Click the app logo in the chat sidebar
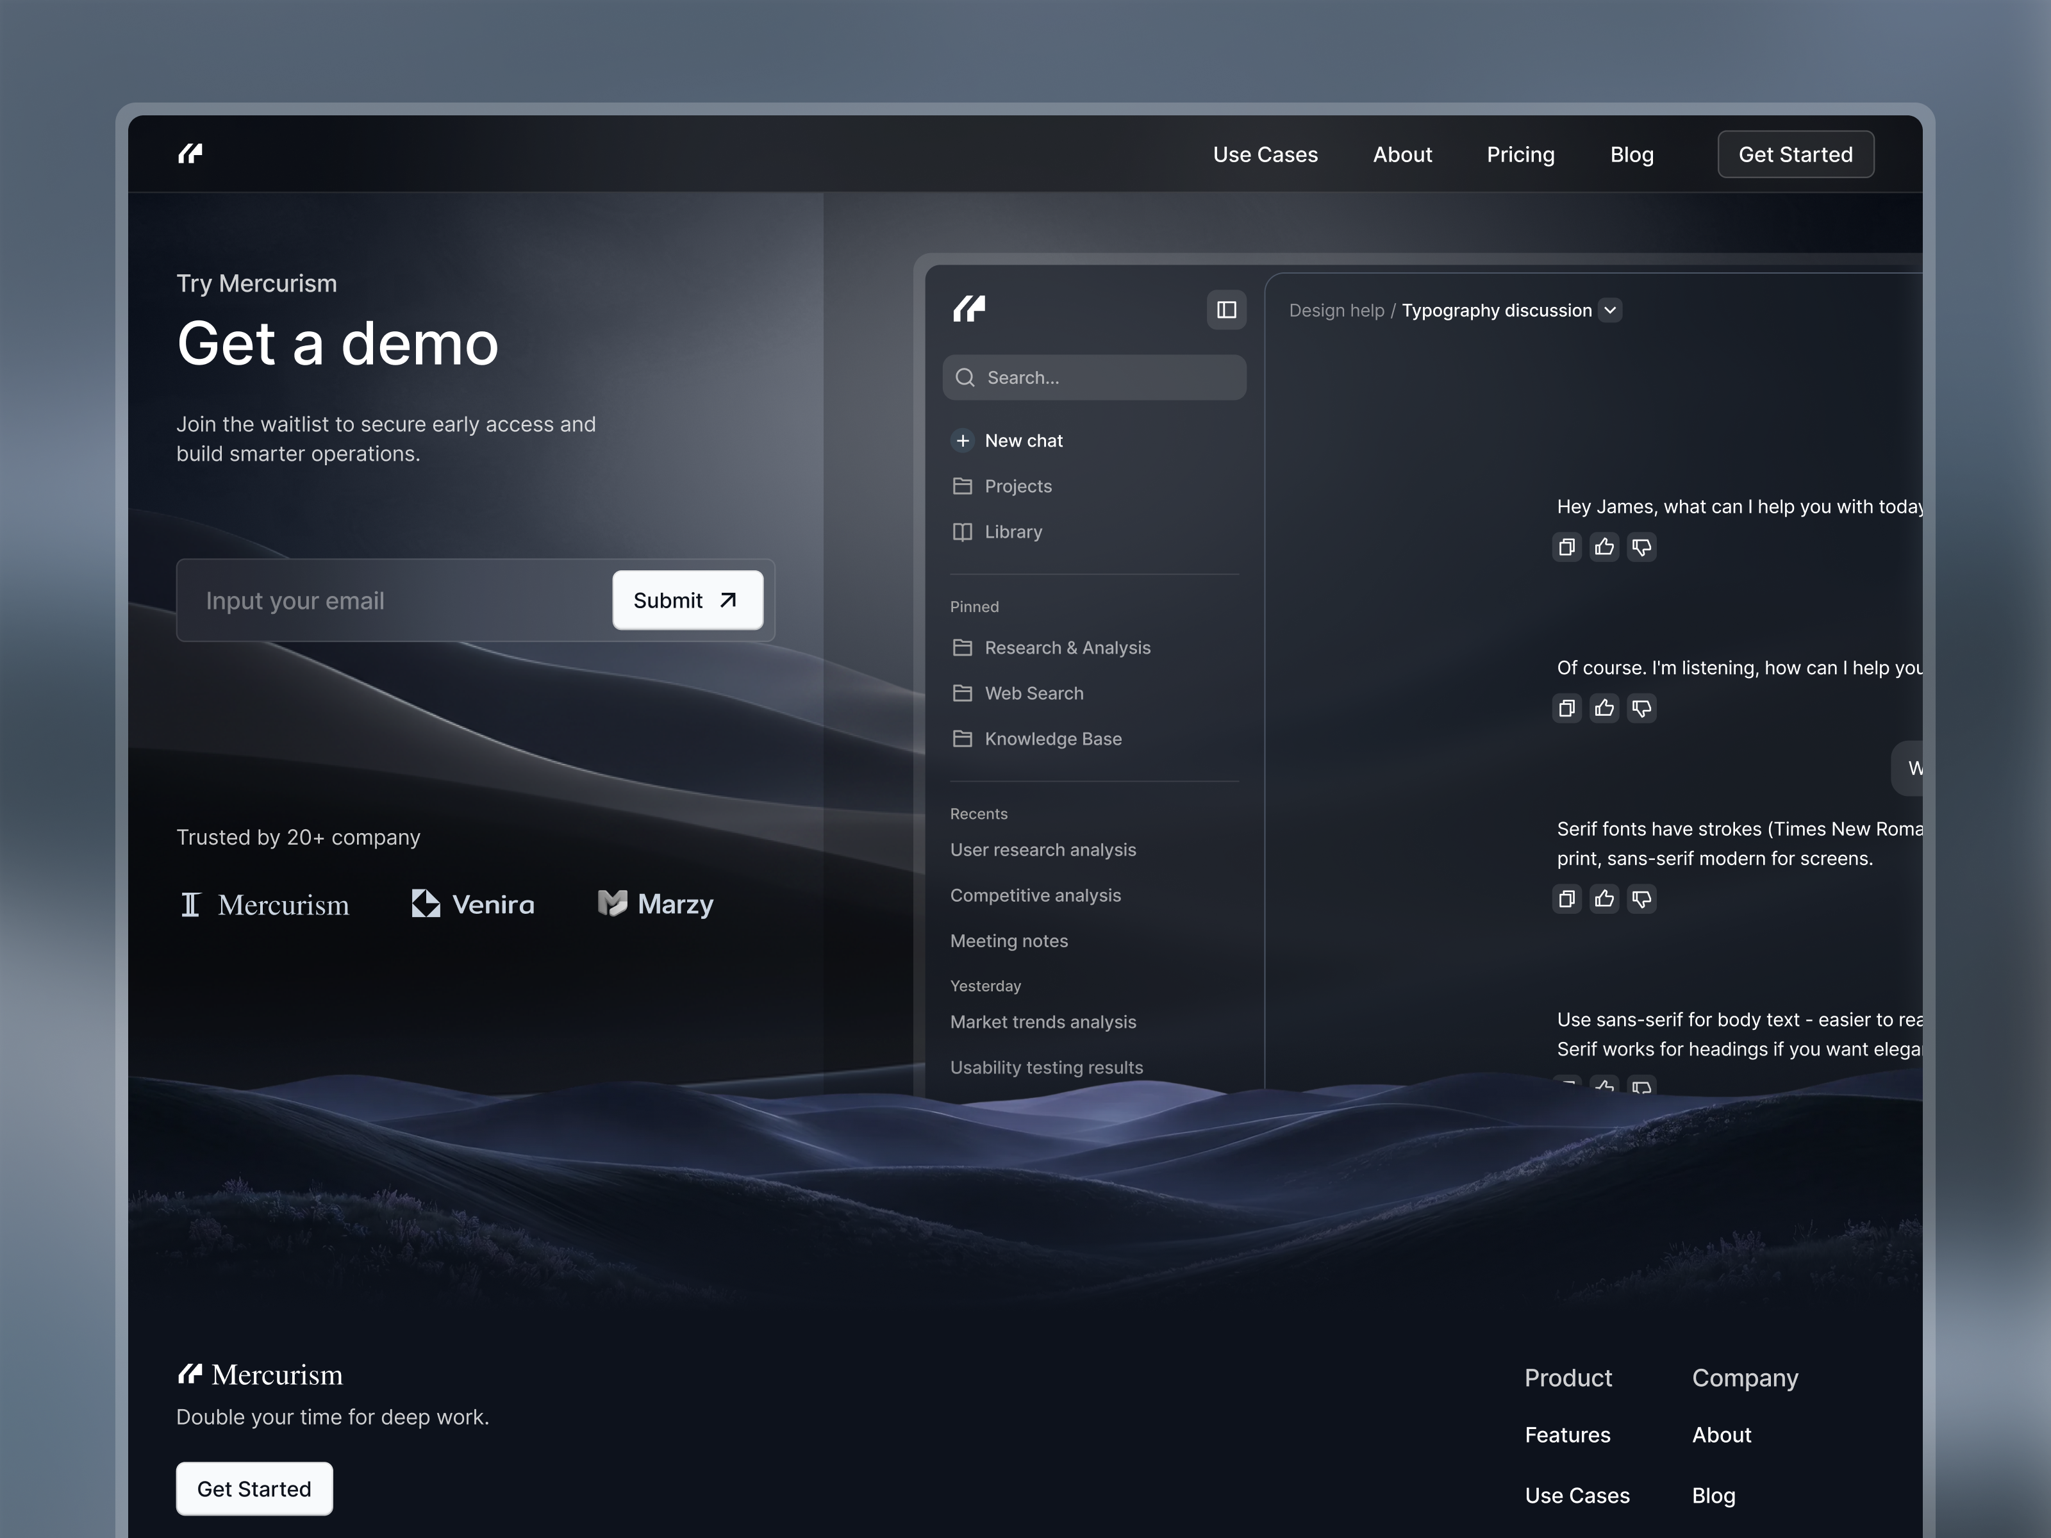Viewport: 2051px width, 1538px height. (969, 309)
